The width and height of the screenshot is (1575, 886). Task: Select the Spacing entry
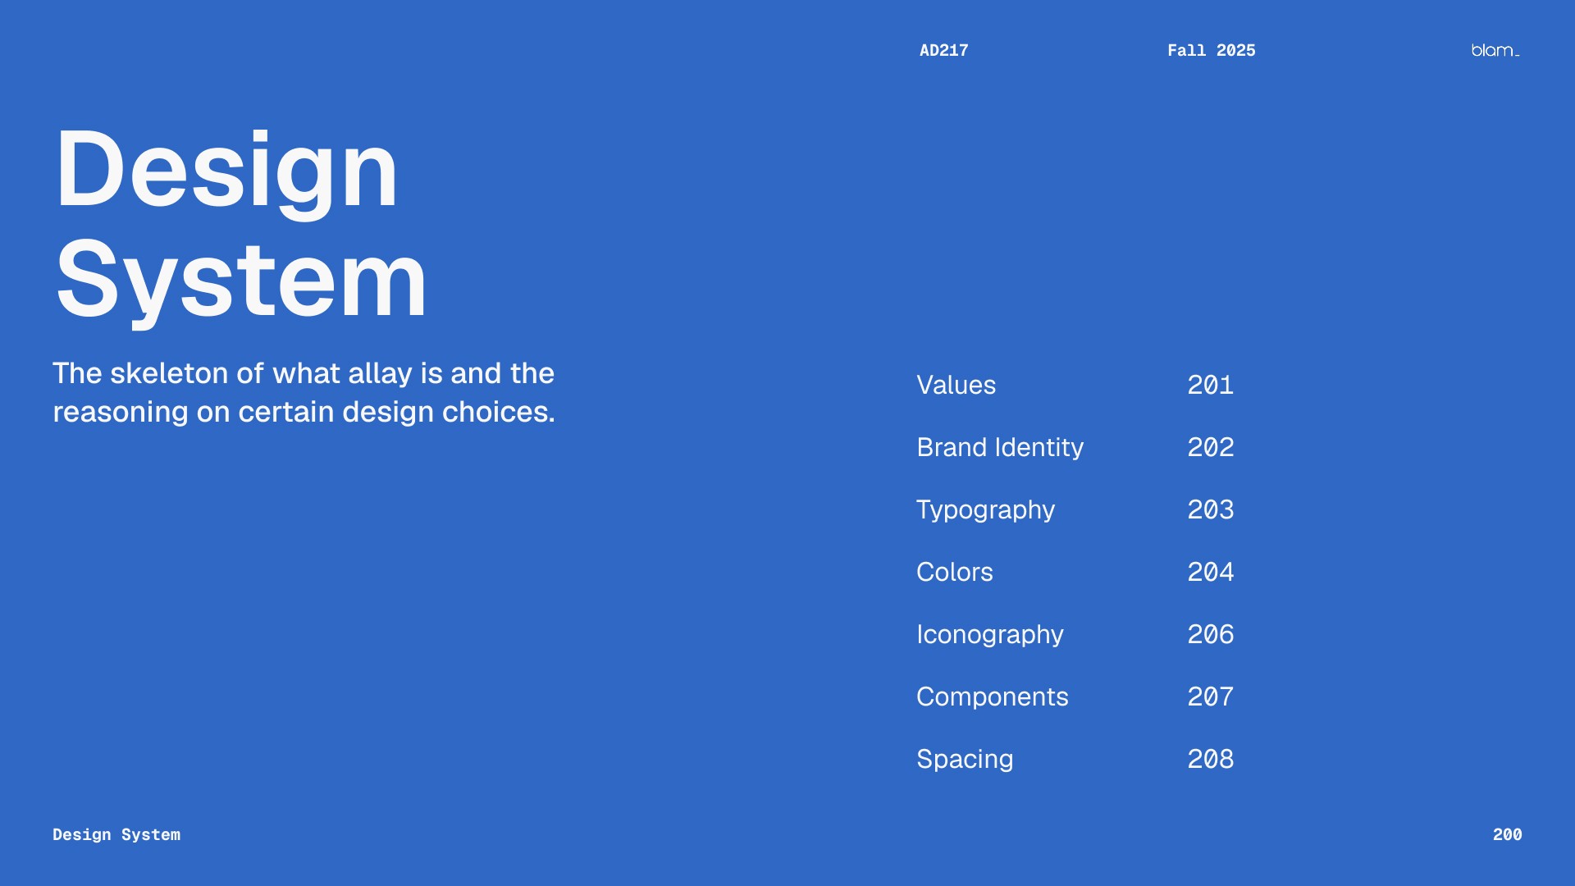point(965,759)
